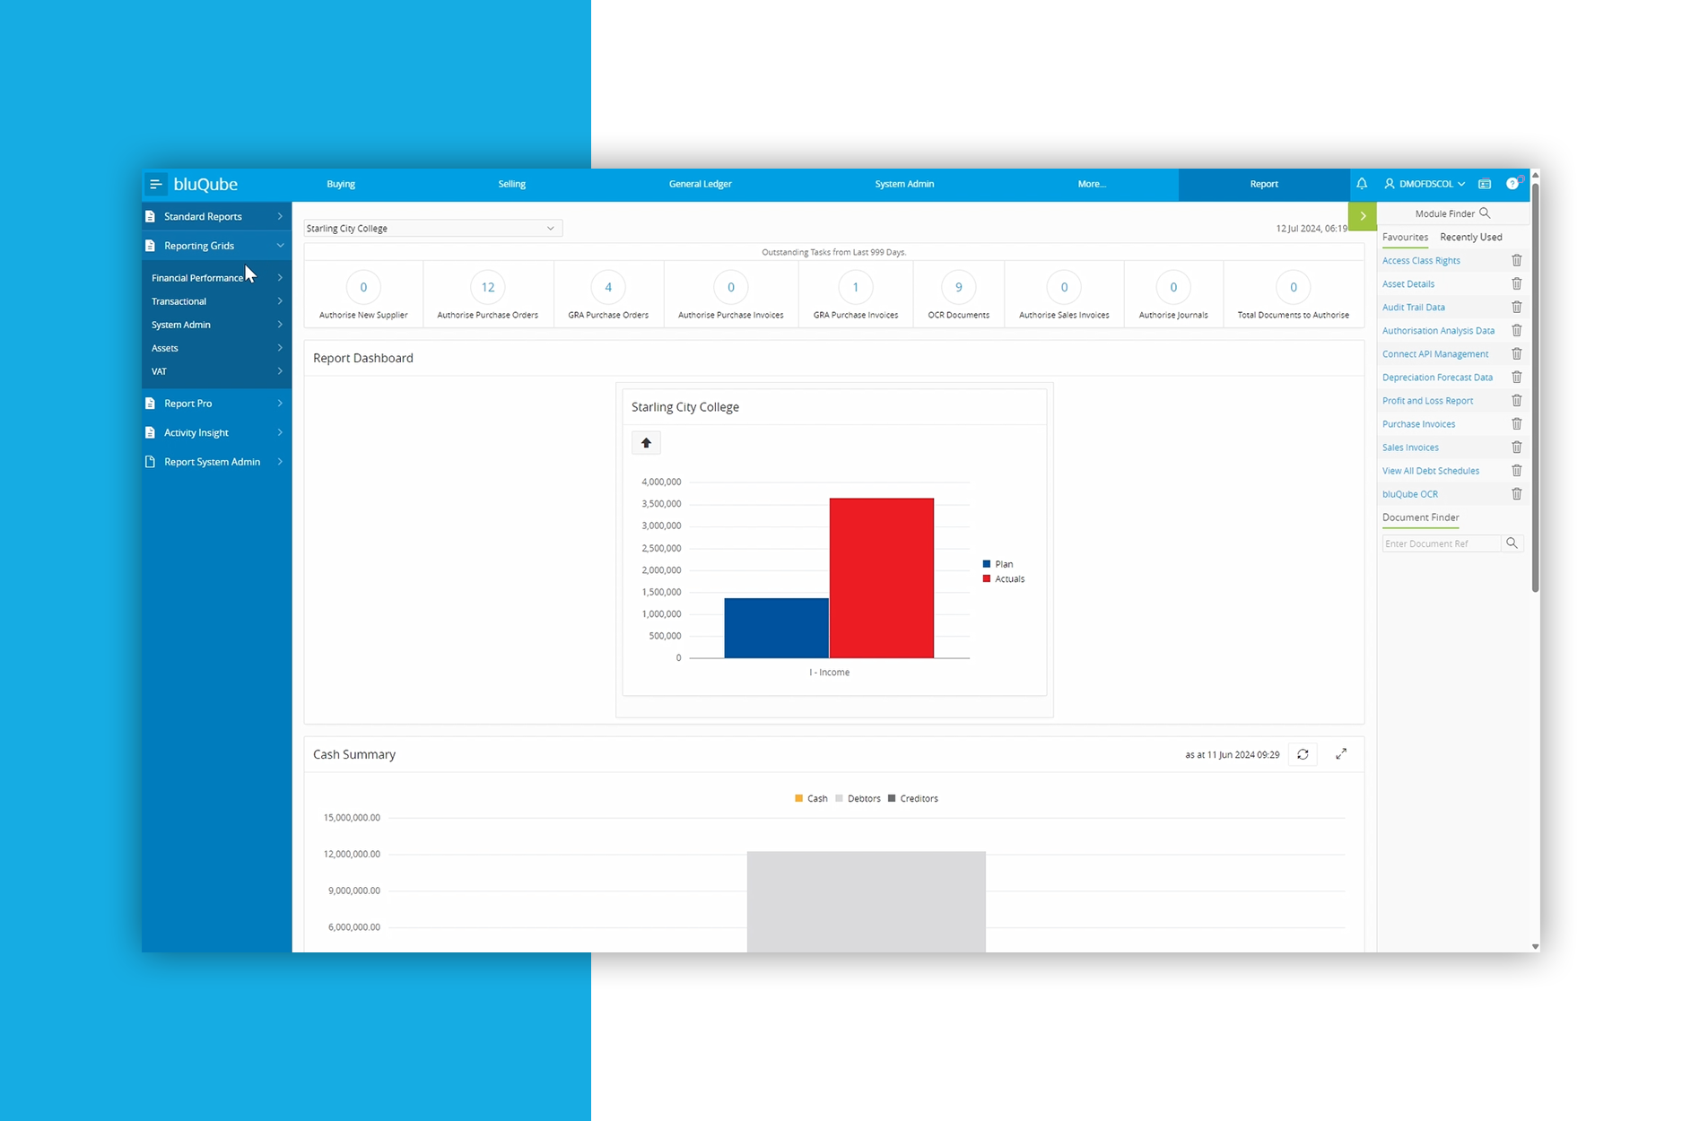Delete Asset Details from favourites
This screenshot has width=1682, height=1121.
(x=1516, y=284)
